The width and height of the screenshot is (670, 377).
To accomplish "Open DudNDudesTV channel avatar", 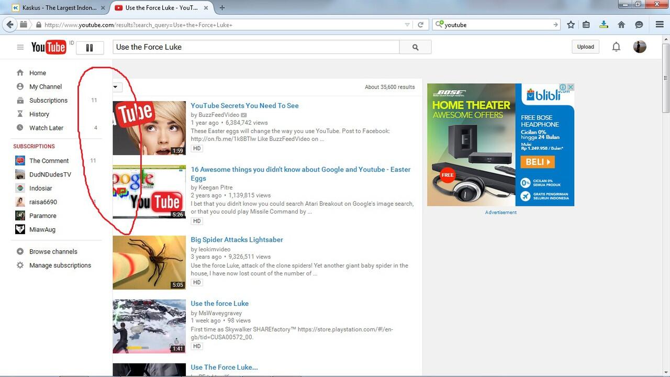I will click(x=20, y=174).
